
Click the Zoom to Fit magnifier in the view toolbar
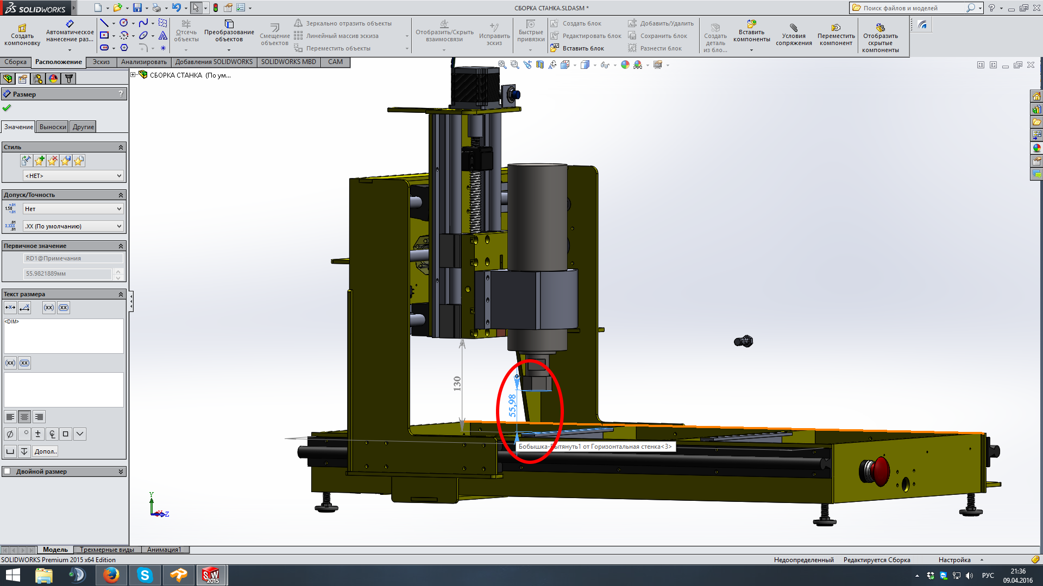502,65
